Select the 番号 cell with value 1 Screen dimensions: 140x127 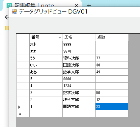[x=46, y=107]
